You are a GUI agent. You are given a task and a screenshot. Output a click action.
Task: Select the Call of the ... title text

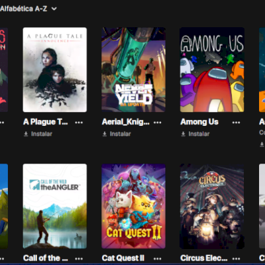click(46, 258)
